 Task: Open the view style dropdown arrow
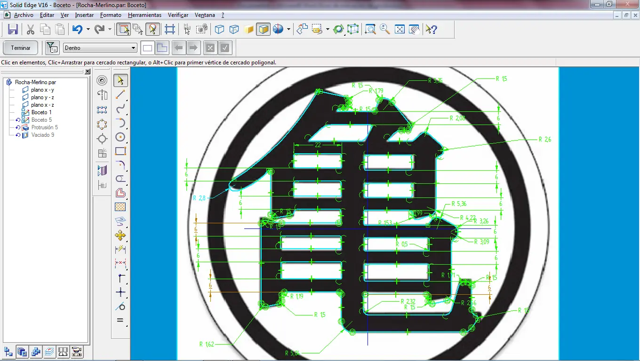288,29
